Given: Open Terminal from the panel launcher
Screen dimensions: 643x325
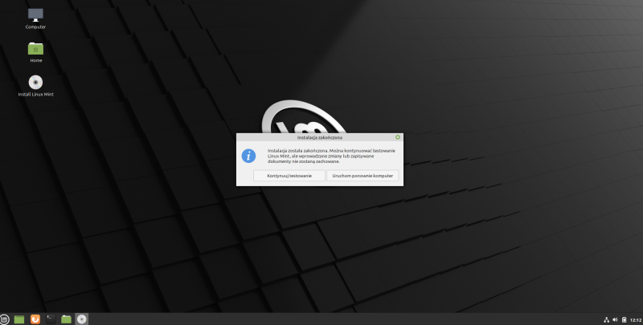Looking at the screenshot, I should click(51, 319).
